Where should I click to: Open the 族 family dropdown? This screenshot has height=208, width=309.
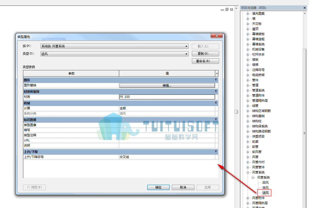186,46
